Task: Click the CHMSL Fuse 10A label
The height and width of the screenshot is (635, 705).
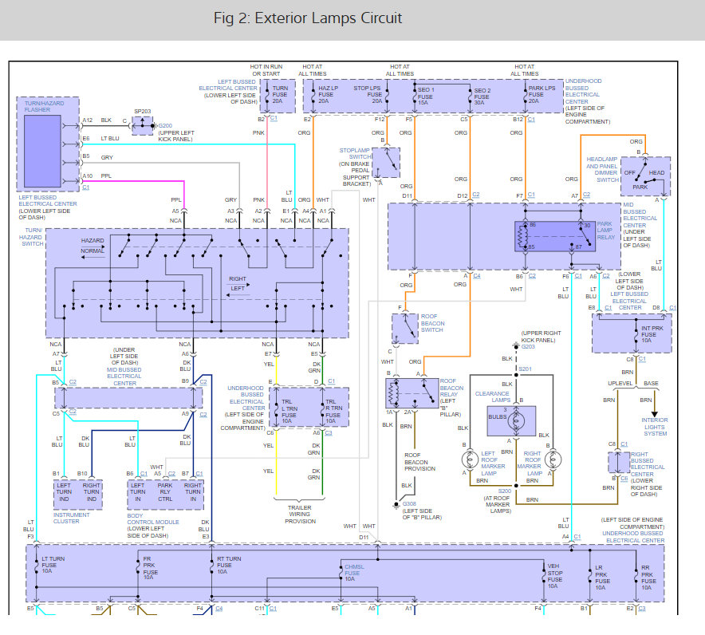Action: (x=354, y=573)
